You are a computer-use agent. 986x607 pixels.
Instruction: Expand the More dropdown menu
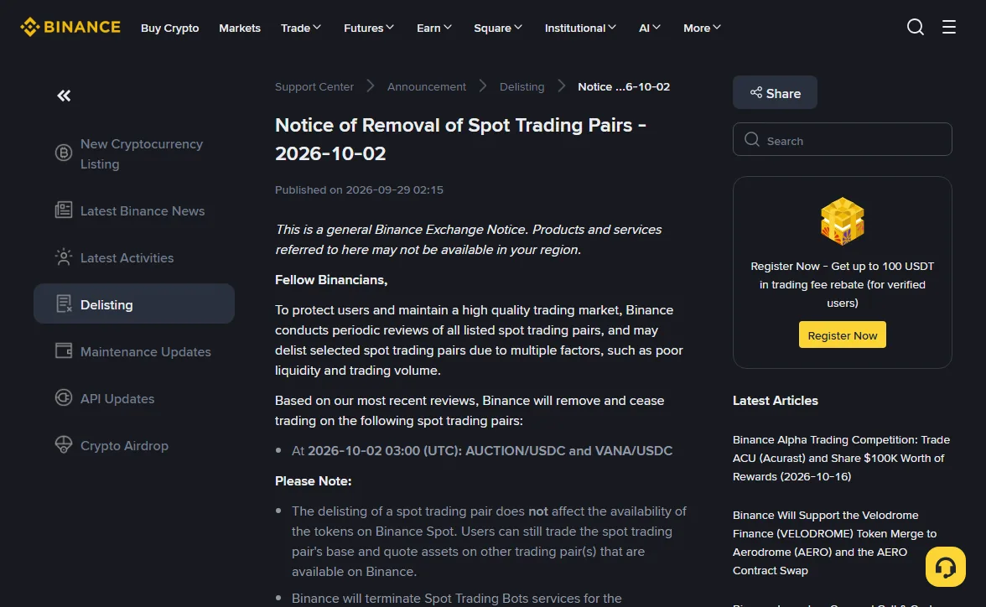pos(702,28)
